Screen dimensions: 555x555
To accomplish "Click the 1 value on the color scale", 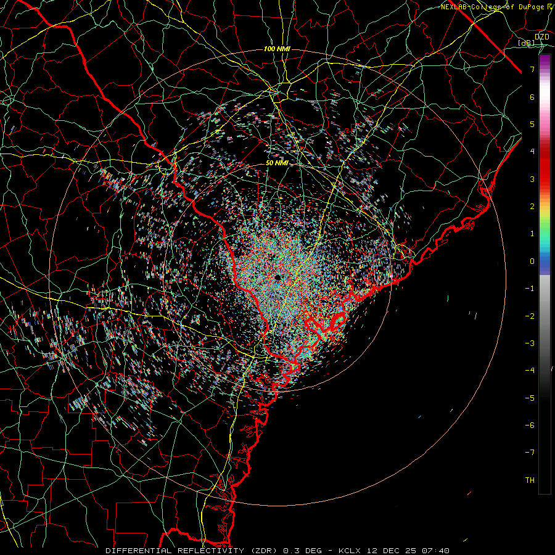I will (x=532, y=234).
